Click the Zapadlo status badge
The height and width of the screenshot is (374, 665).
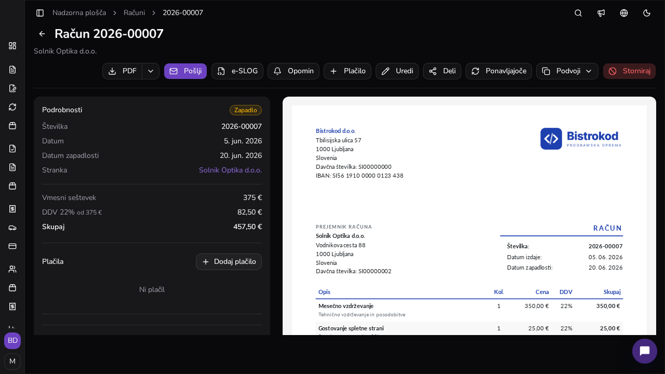coord(246,110)
